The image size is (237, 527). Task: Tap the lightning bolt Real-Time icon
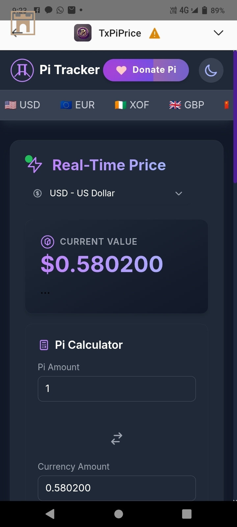[34, 165]
